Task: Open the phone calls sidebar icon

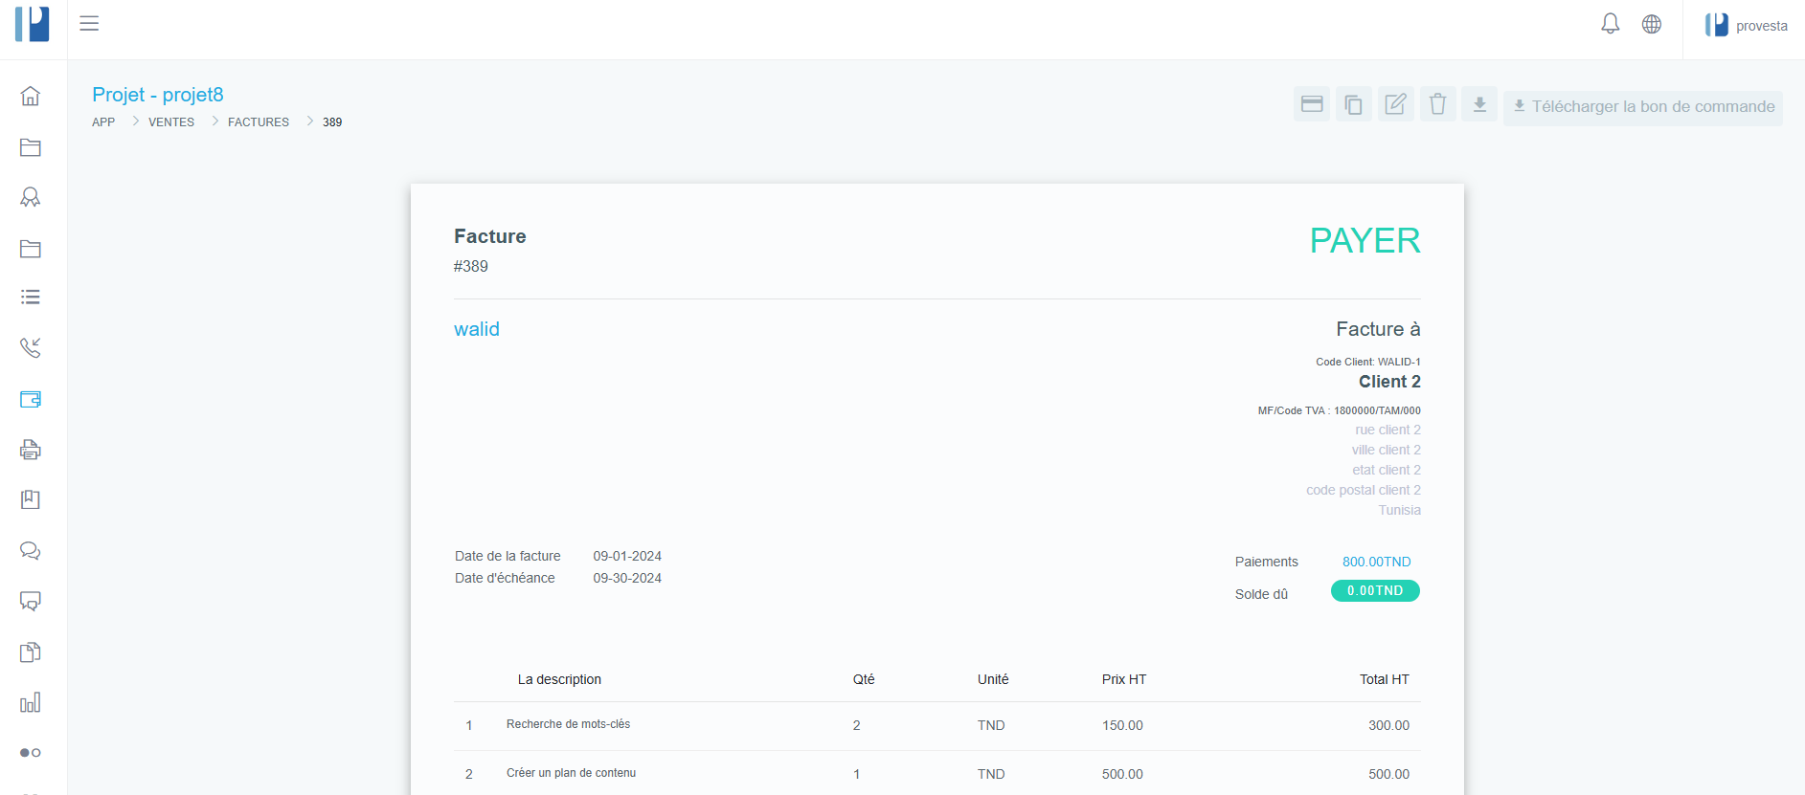Action: pos(31,347)
